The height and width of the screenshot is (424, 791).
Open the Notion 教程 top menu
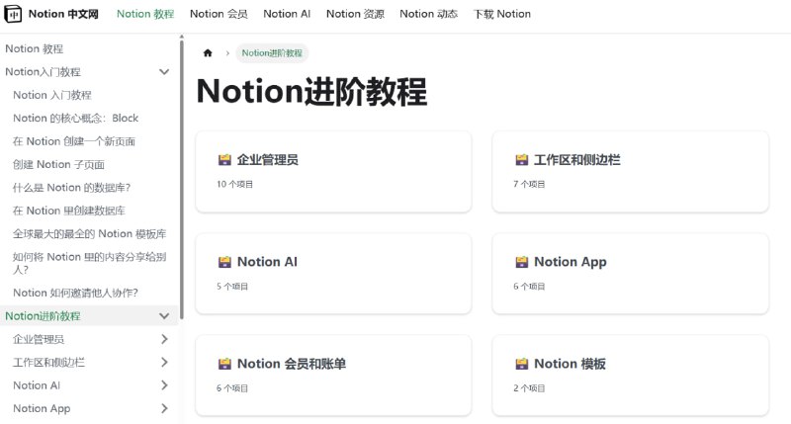point(145,14)
